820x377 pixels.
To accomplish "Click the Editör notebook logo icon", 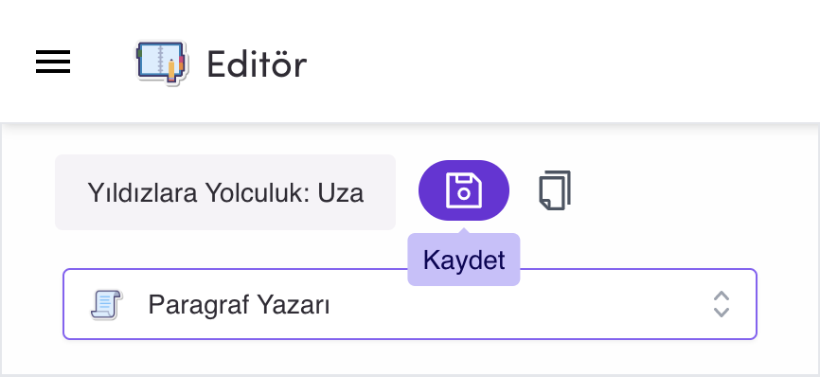I will click(x=161, y=63).
